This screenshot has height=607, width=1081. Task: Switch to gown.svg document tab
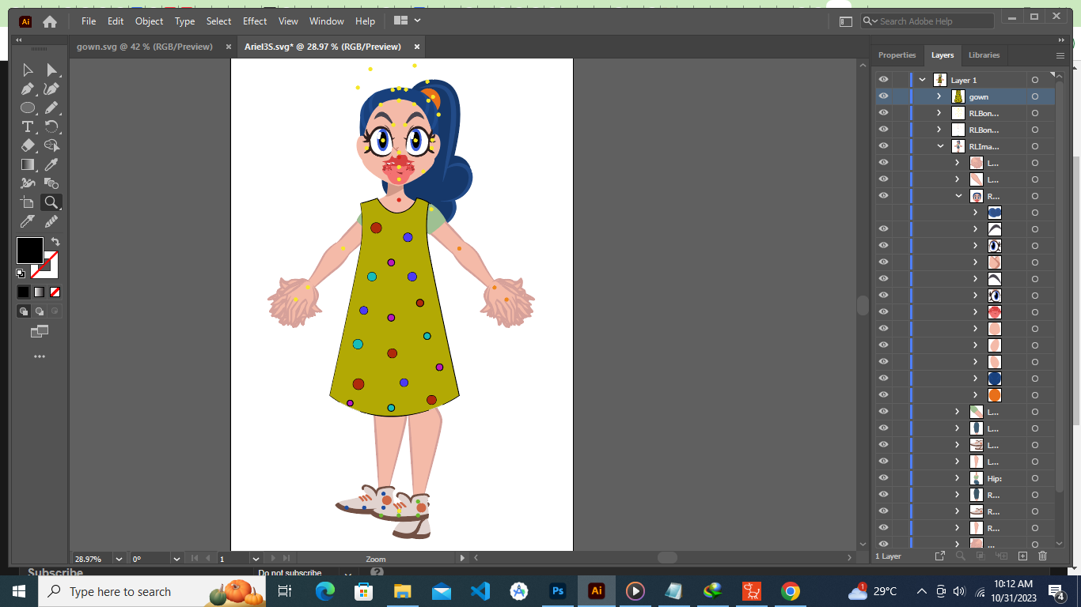pos(145,47)
